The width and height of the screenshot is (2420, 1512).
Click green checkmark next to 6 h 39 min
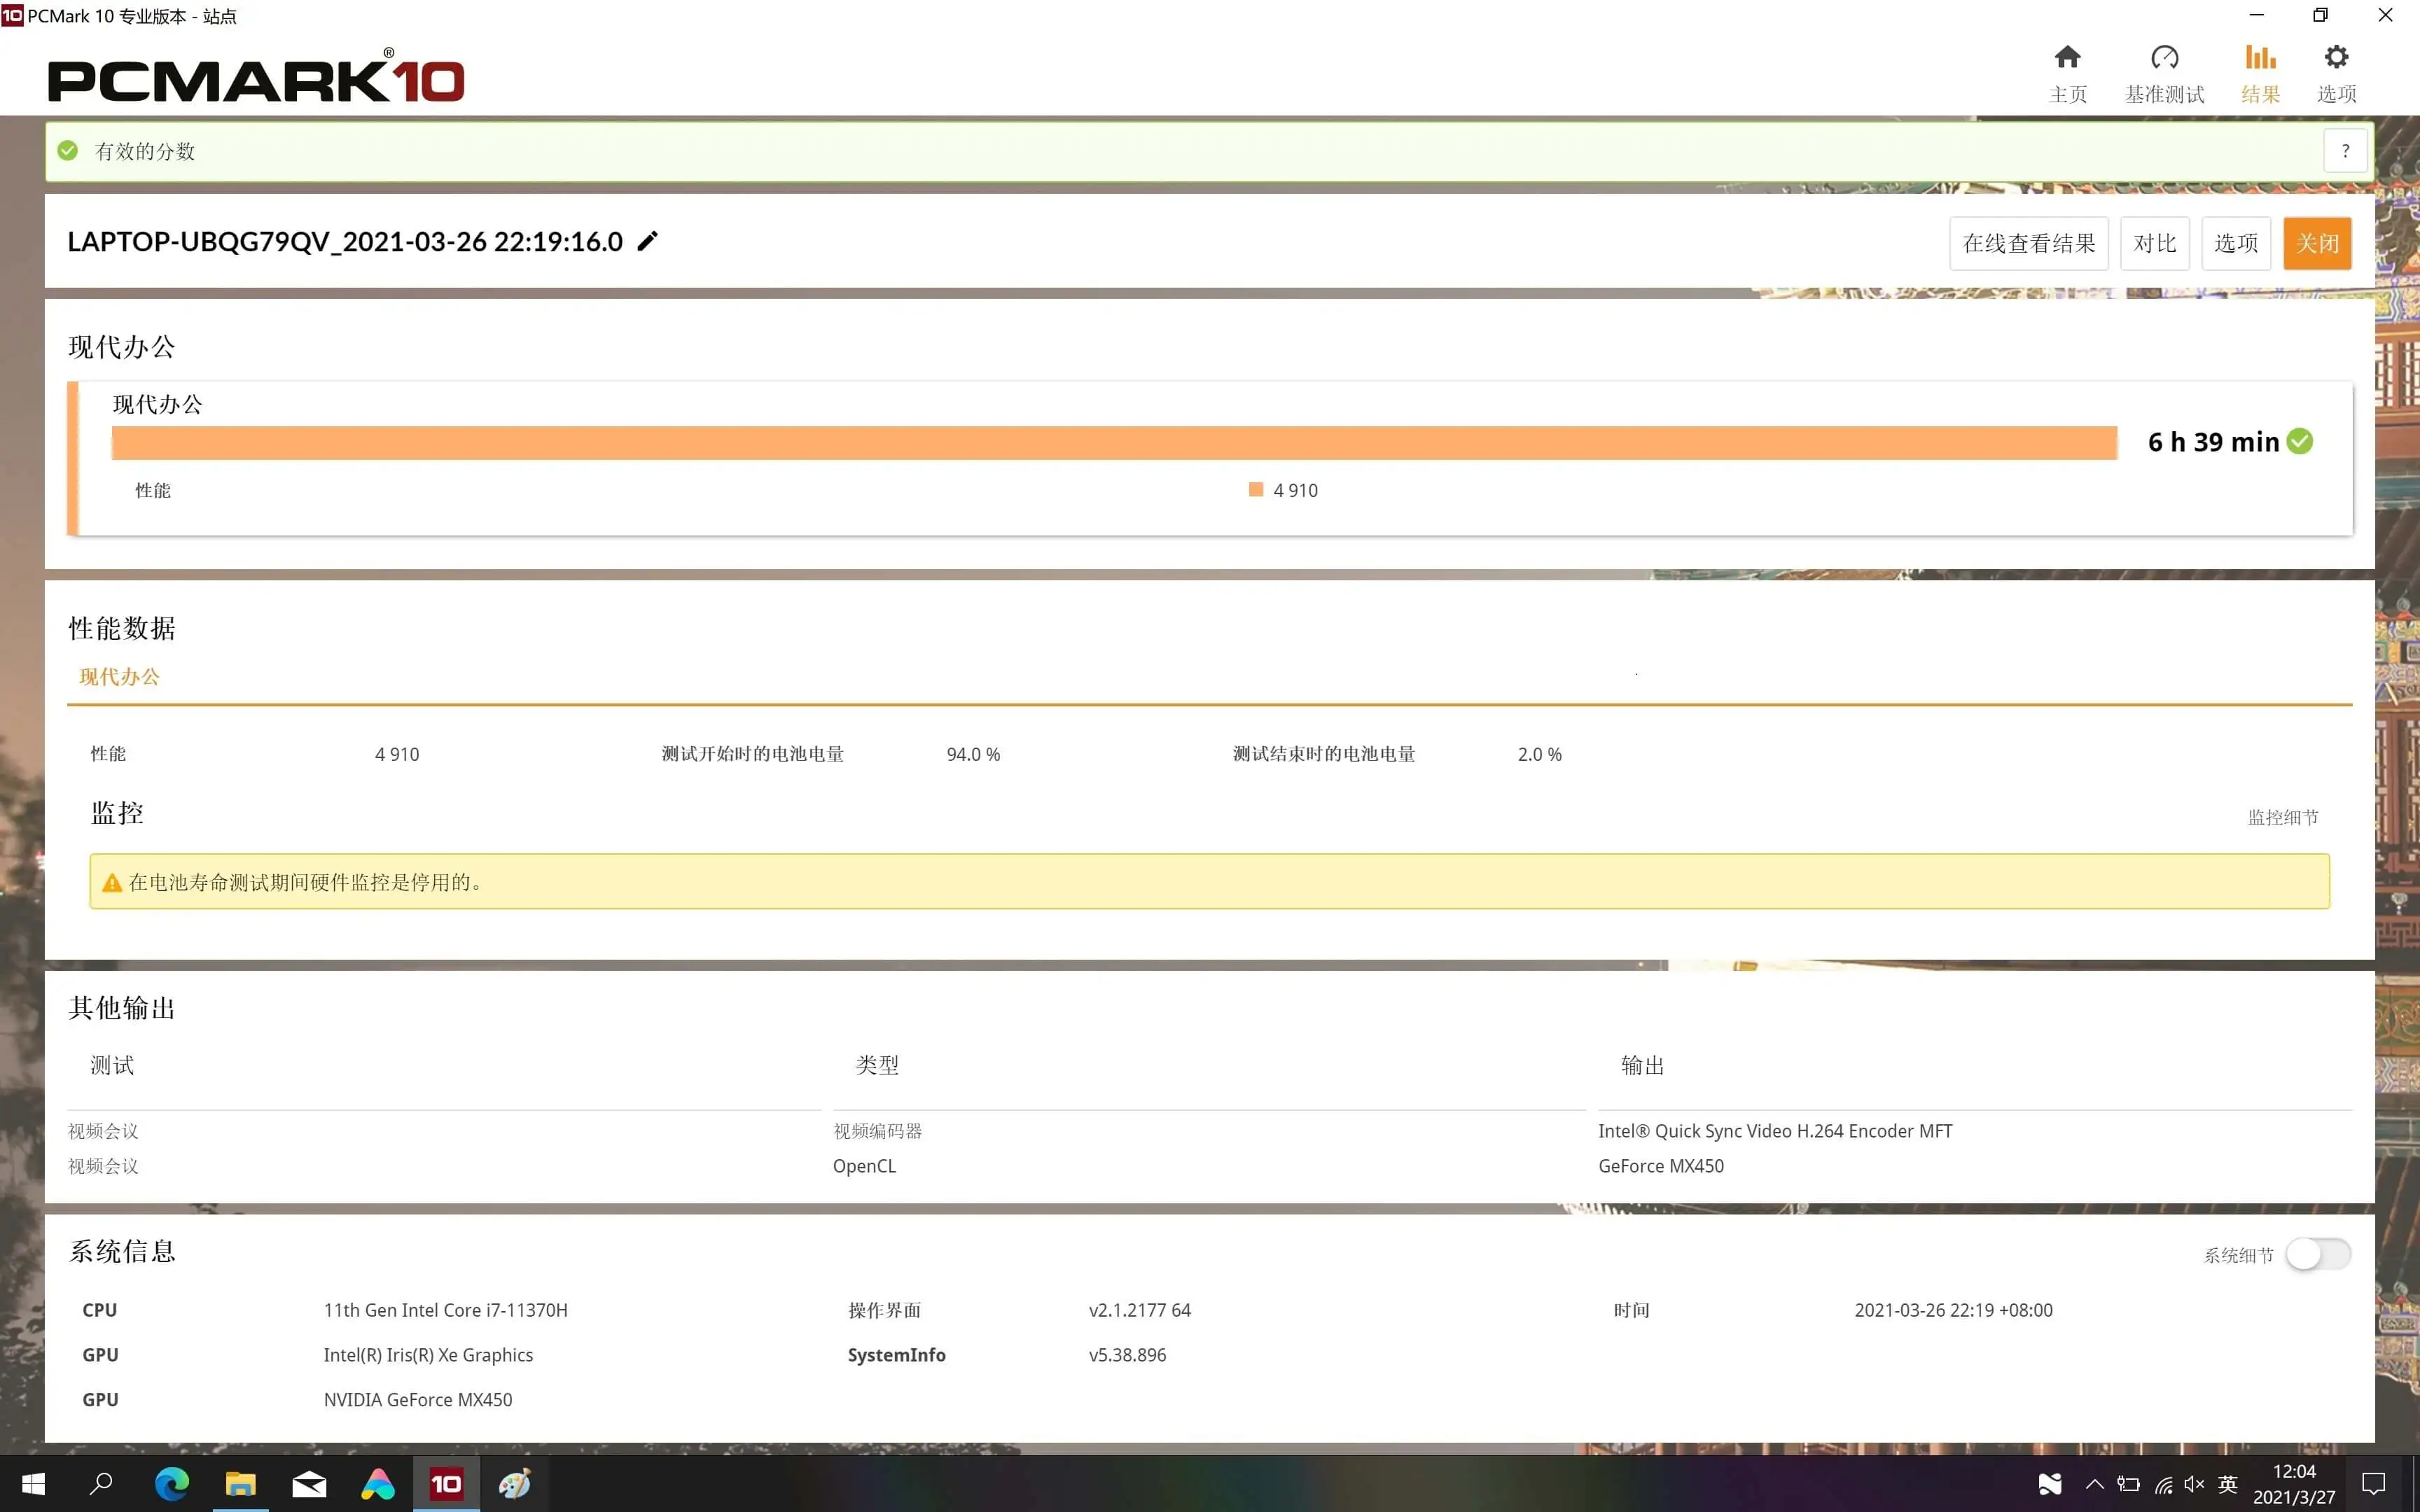pos(2300,441)
